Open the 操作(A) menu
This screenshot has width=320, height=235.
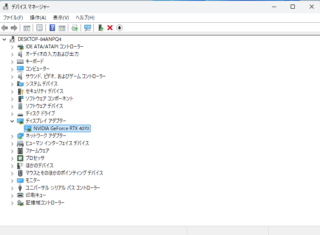pos(38,18)
